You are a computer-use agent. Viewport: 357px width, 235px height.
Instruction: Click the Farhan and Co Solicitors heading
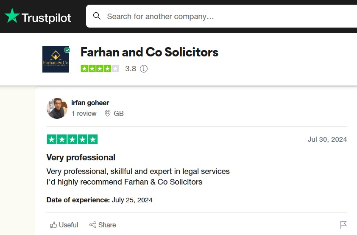(x=149, y=52)
